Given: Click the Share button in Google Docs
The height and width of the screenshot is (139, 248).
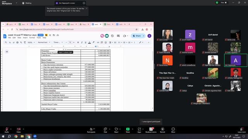Looking at the screenshot, I should tap(137, 36).
